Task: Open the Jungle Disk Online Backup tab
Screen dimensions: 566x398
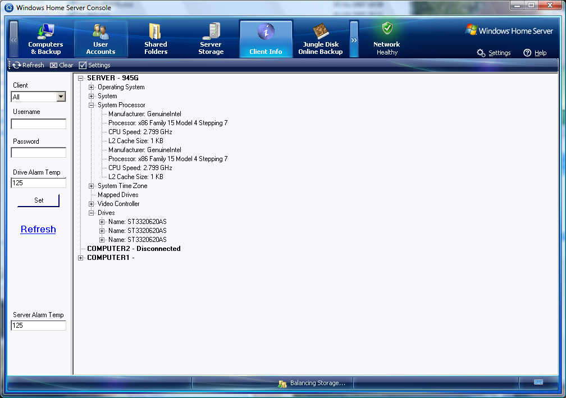Action: (x=321, y=39)
